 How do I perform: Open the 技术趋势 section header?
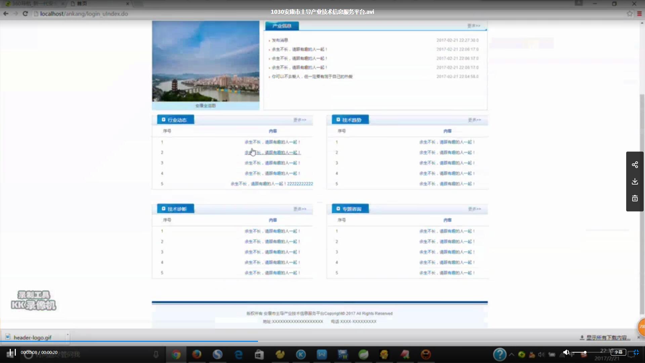click(350, 120)
